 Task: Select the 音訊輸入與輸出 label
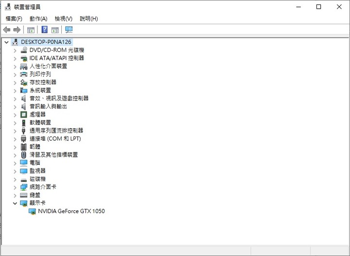click(48, 106)
